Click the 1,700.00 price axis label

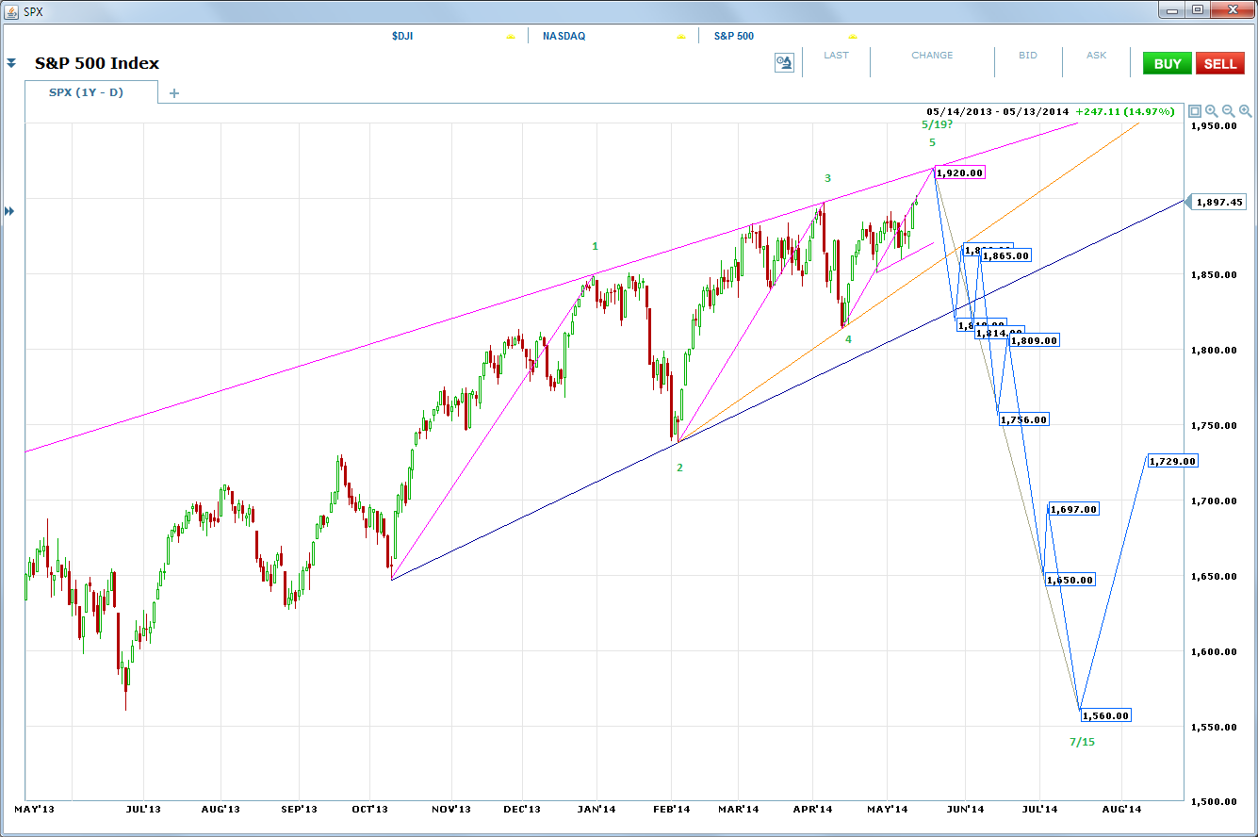pyautogui.click(x=1215, y=501)
